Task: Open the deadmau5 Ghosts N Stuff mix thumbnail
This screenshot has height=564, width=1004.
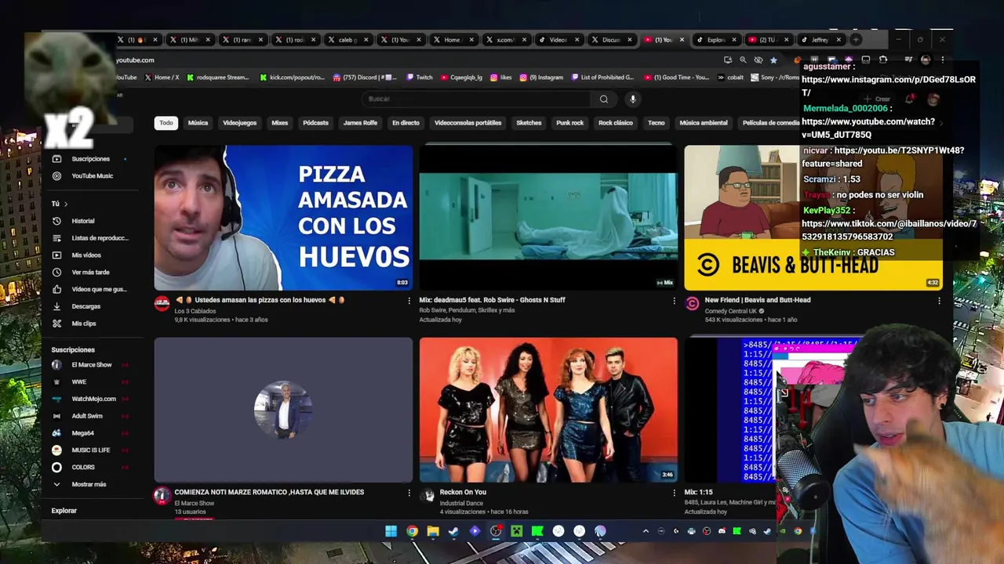Action: (548, 218)
